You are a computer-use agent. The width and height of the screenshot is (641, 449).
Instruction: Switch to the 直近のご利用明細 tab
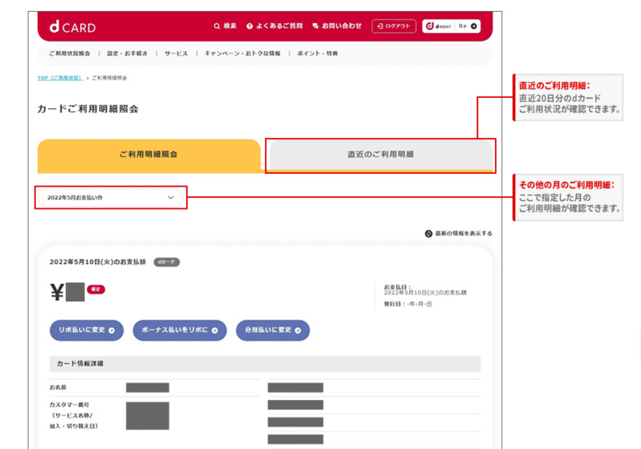(380, 154)
